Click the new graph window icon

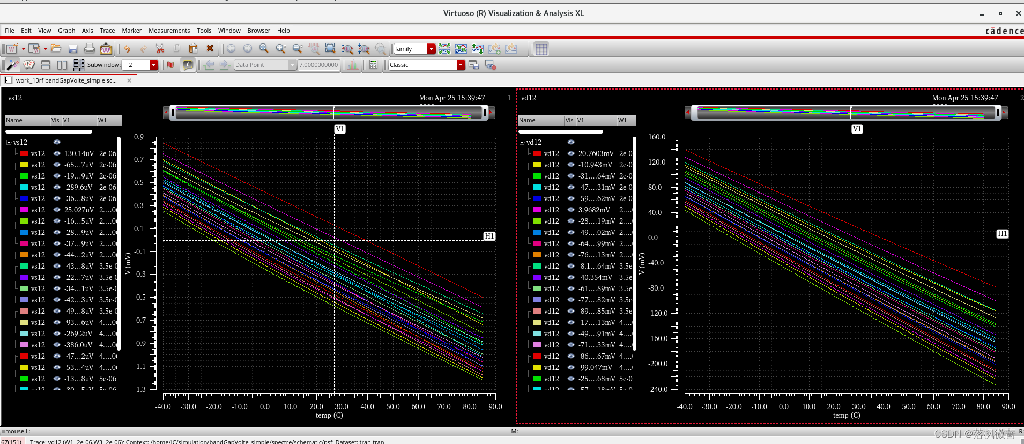pyautogui.click(x=12, y=49)
